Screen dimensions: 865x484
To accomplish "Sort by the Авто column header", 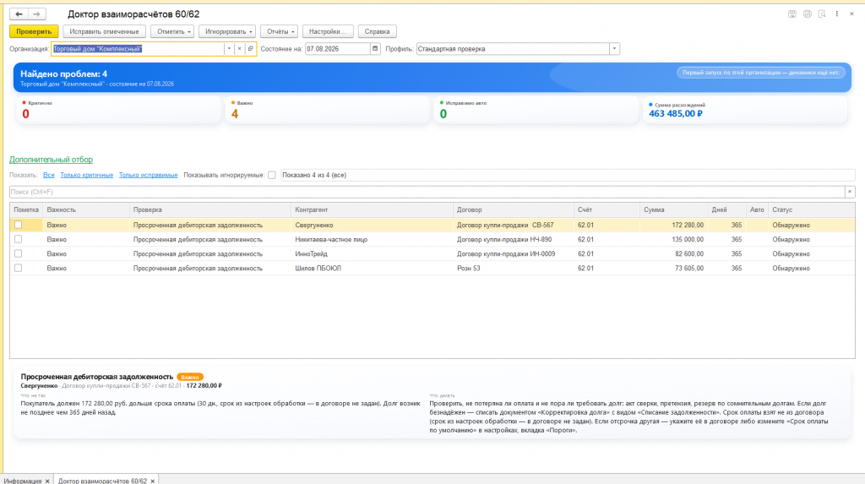I will click(x=757, y=209).
